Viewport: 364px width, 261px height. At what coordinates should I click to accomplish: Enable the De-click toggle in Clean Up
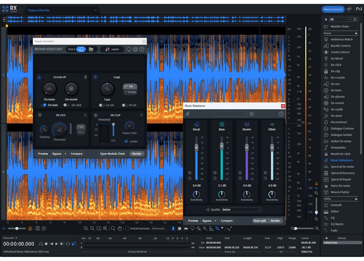click(66, 105)
